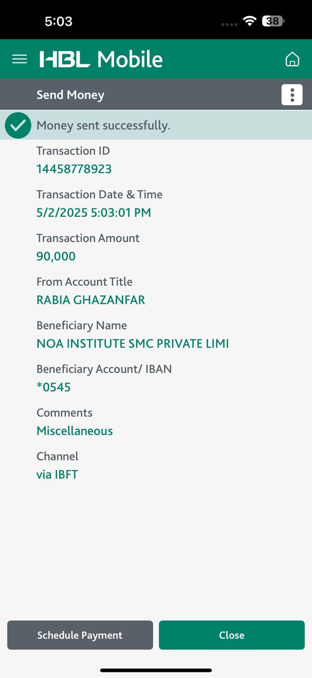Tap the Wi-Fi status icon

(250, 21)
